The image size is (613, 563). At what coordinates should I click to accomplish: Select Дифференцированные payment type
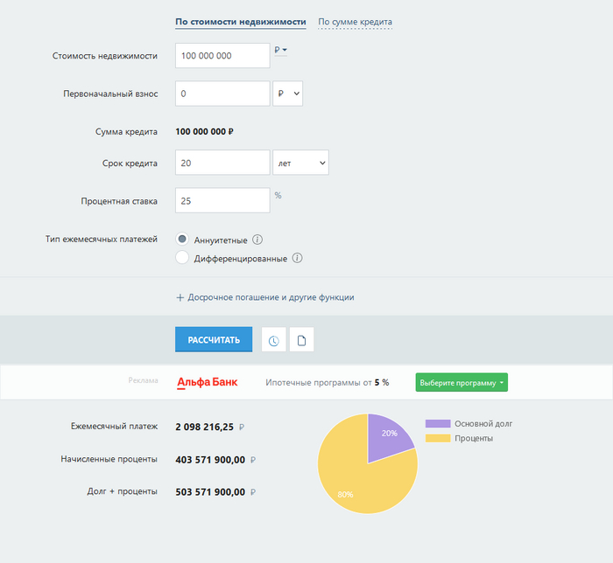182,258
